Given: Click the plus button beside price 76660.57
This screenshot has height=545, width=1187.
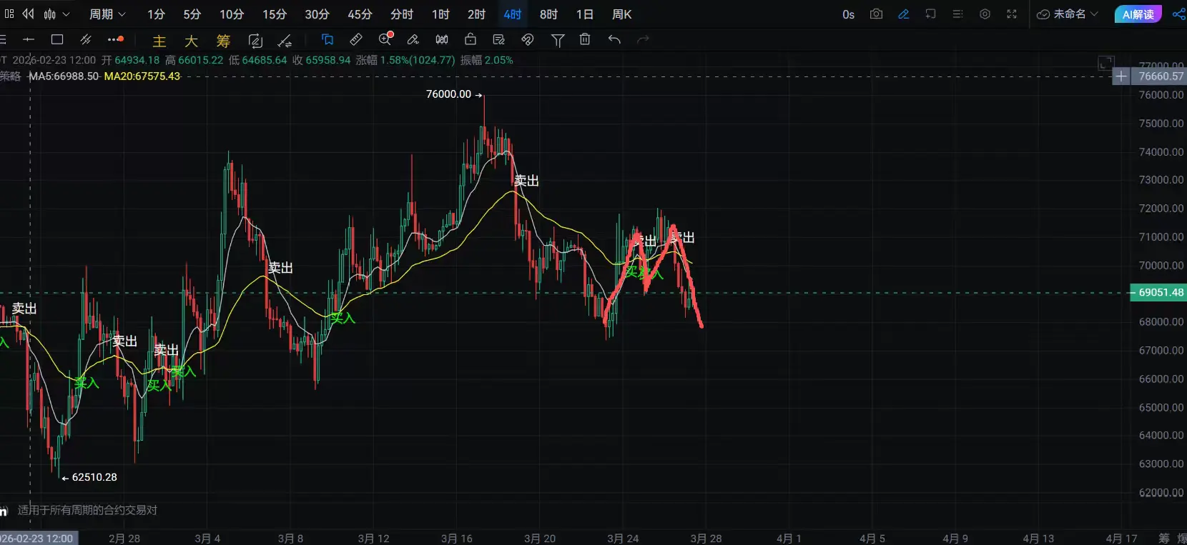Looking at the screenshot, I should click(1121, 76).
